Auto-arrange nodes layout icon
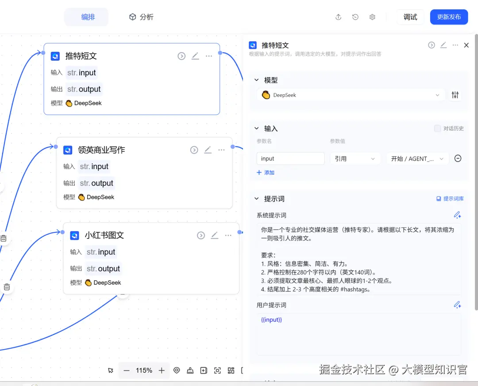This screenshot has width=478, height=386. 190,371
